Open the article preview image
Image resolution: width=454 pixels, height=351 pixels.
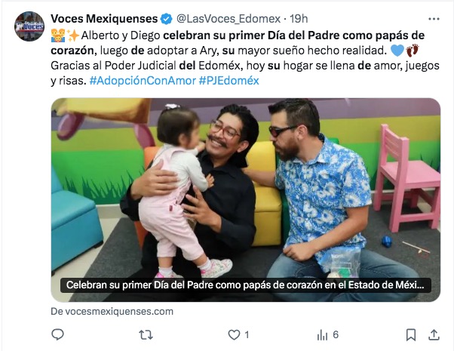(x=246, y=200)
